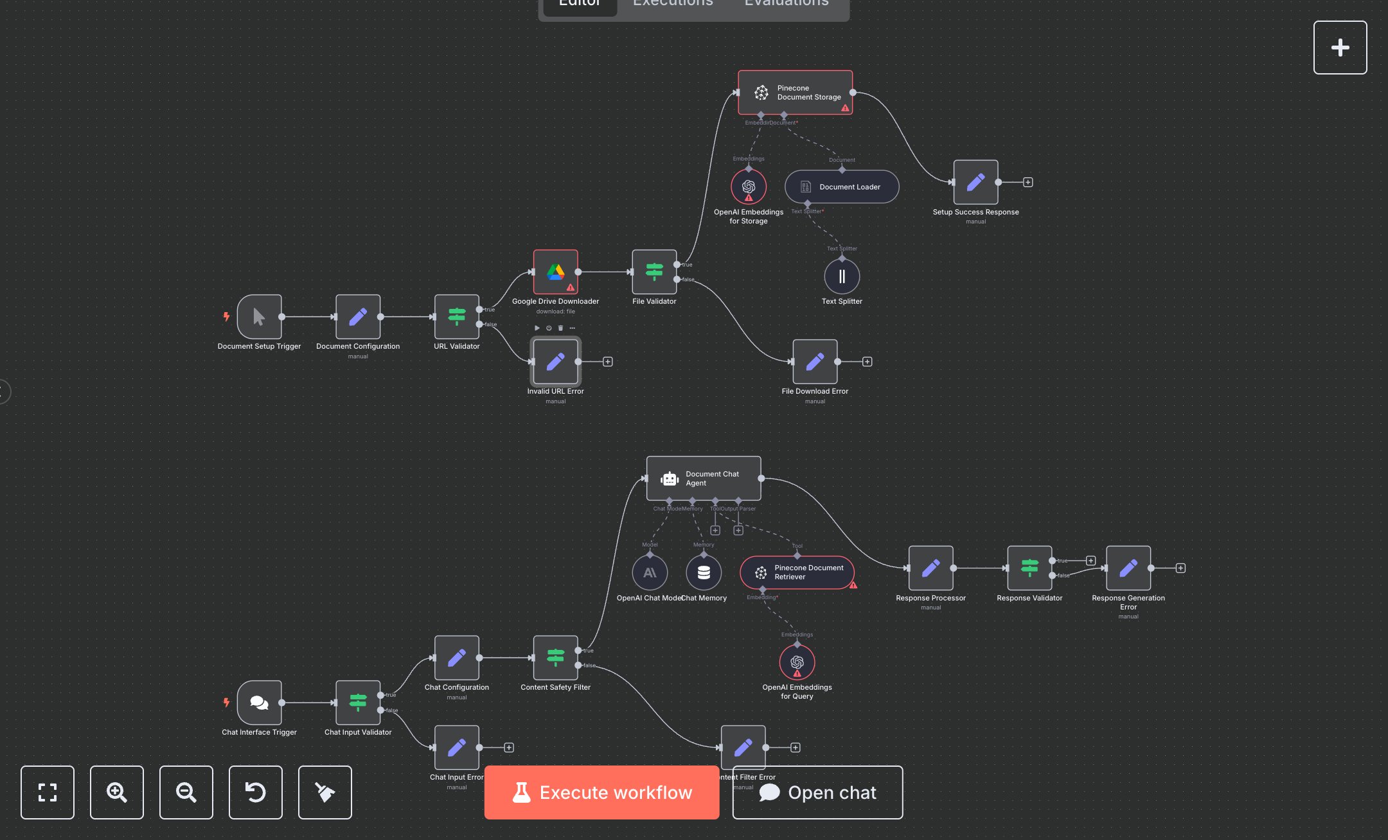Open the Document Chat Agent node
The image size is (1388, 840).
point(703,478)
